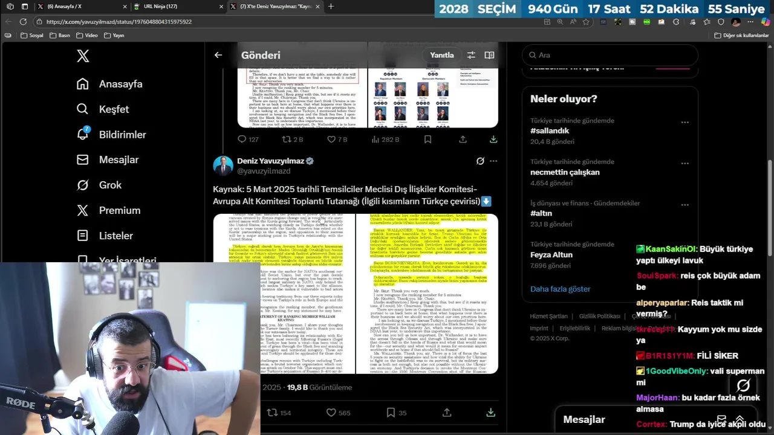Screen dimensions: 774x435
Task: Click the Yanıtla button
Action: [x=442, y=55]
